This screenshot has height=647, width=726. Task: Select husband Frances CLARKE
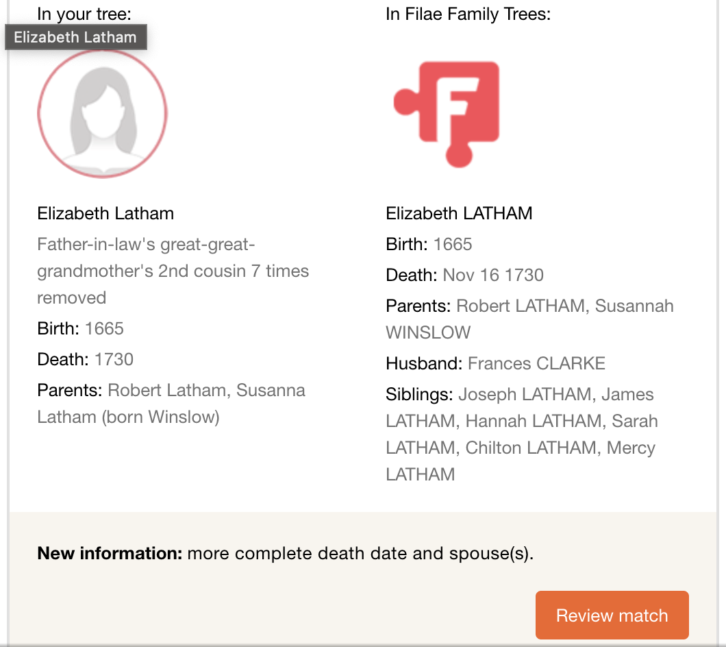point(536,363)
